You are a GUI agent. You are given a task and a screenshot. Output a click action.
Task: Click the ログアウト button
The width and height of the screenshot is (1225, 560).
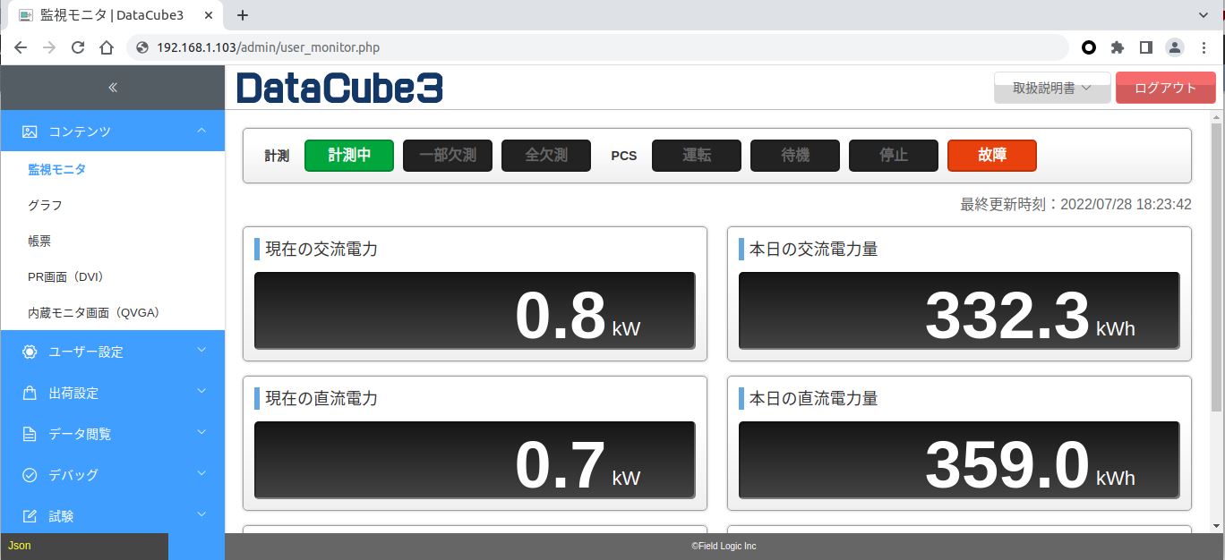[1165, 88]
